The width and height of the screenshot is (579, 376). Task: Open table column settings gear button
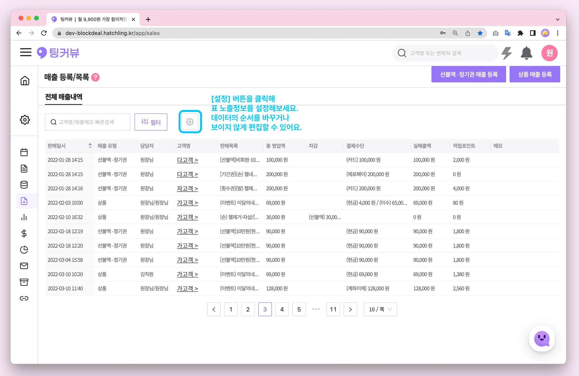[x=190, y=122]
